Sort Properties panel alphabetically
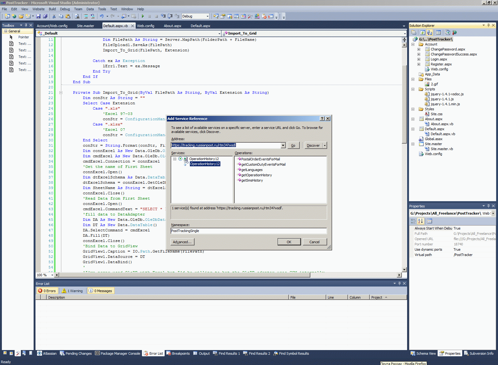The image size is (498, 365). coord(420,221)
